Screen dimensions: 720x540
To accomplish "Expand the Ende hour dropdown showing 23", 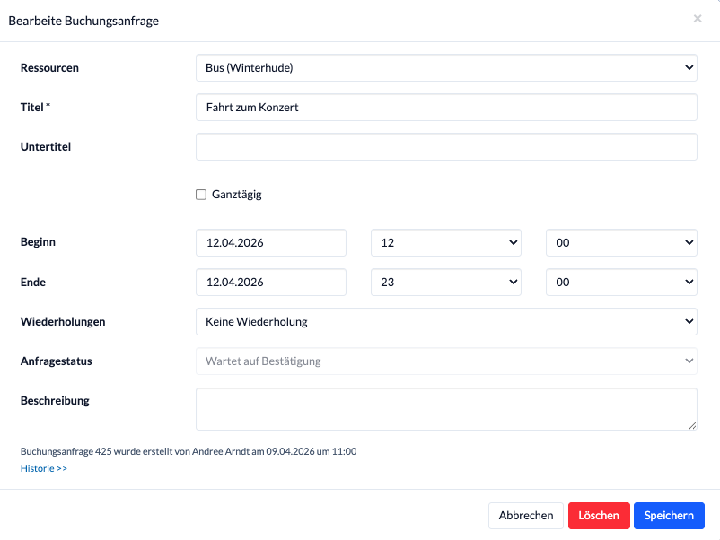I will (x=446, y=282).
